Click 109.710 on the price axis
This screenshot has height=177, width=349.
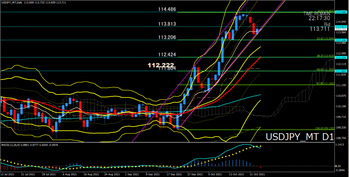340,117
